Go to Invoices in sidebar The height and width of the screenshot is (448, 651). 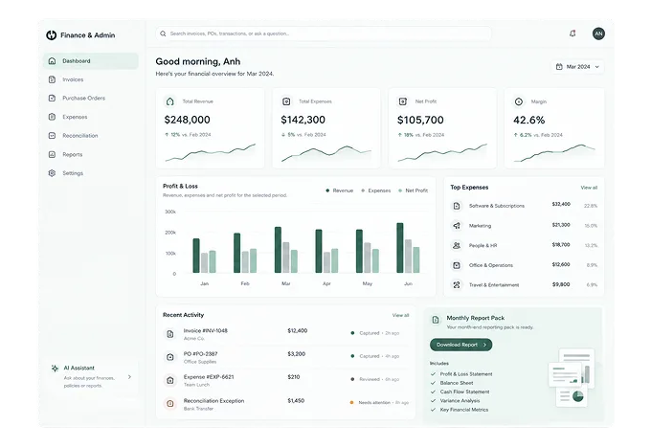(91, 79)
